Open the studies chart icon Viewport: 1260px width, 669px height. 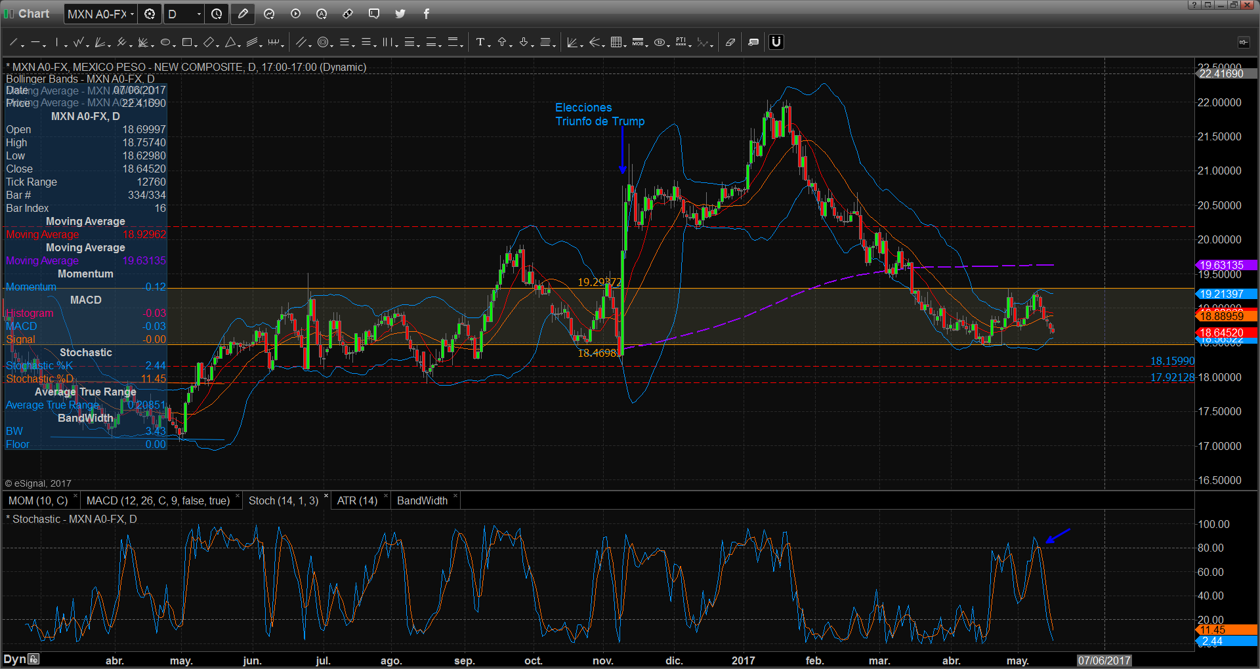(x=269, y=14)
